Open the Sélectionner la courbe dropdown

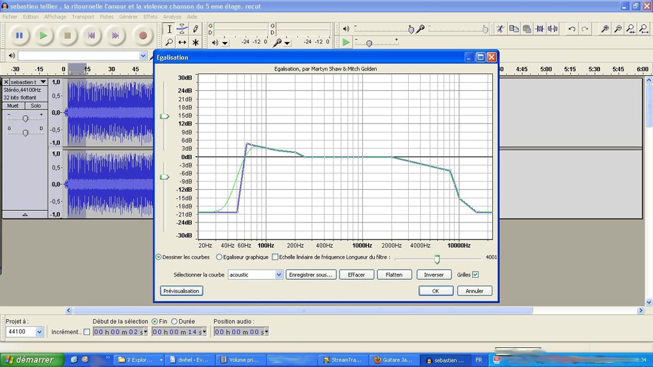(x=279, y=275)
